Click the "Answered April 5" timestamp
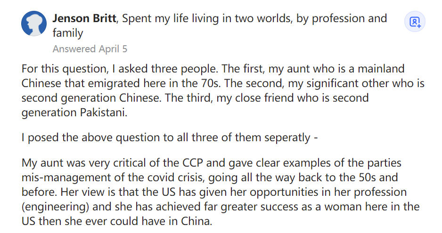Image resolution: width=442 pixels, height=233 pixels. (90, 49)
